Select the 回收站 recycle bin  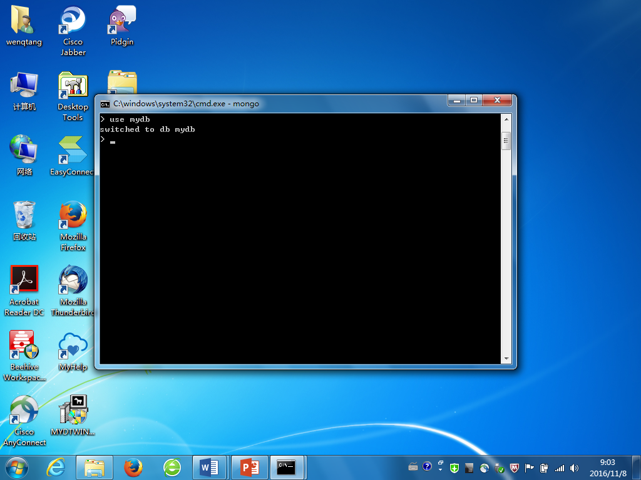[24, 221]
